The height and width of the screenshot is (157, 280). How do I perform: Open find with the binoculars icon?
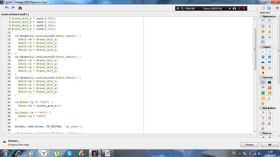point(20,8)
